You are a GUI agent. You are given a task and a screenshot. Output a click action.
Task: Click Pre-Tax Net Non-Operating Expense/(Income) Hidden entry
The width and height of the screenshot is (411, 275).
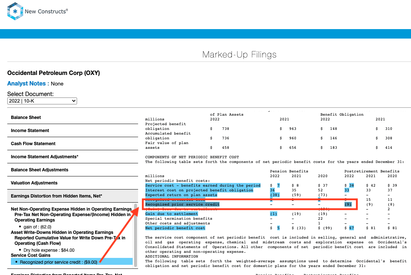[73, 217]
